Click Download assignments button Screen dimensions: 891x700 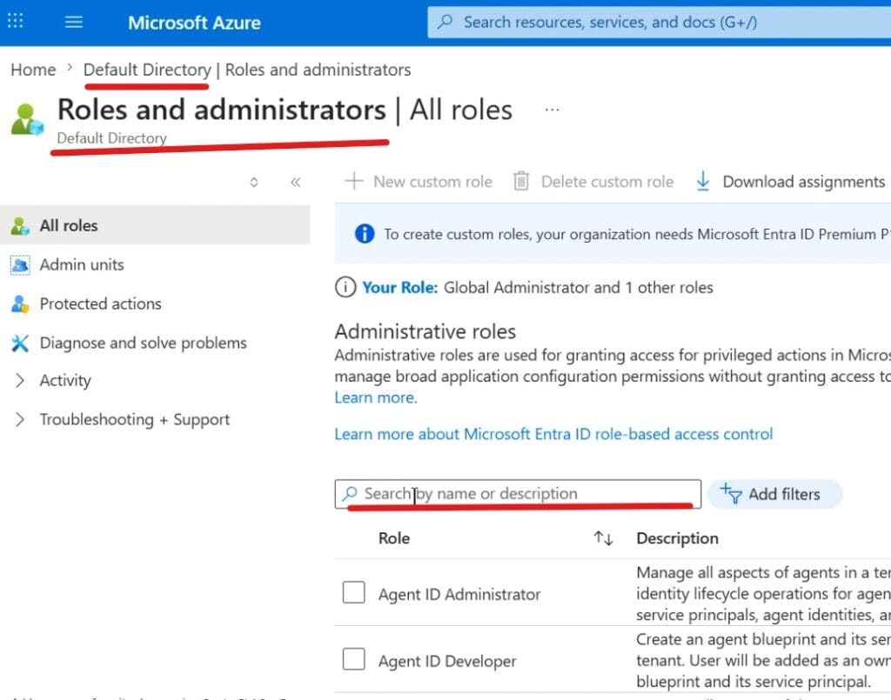click(x=790, y=182)
